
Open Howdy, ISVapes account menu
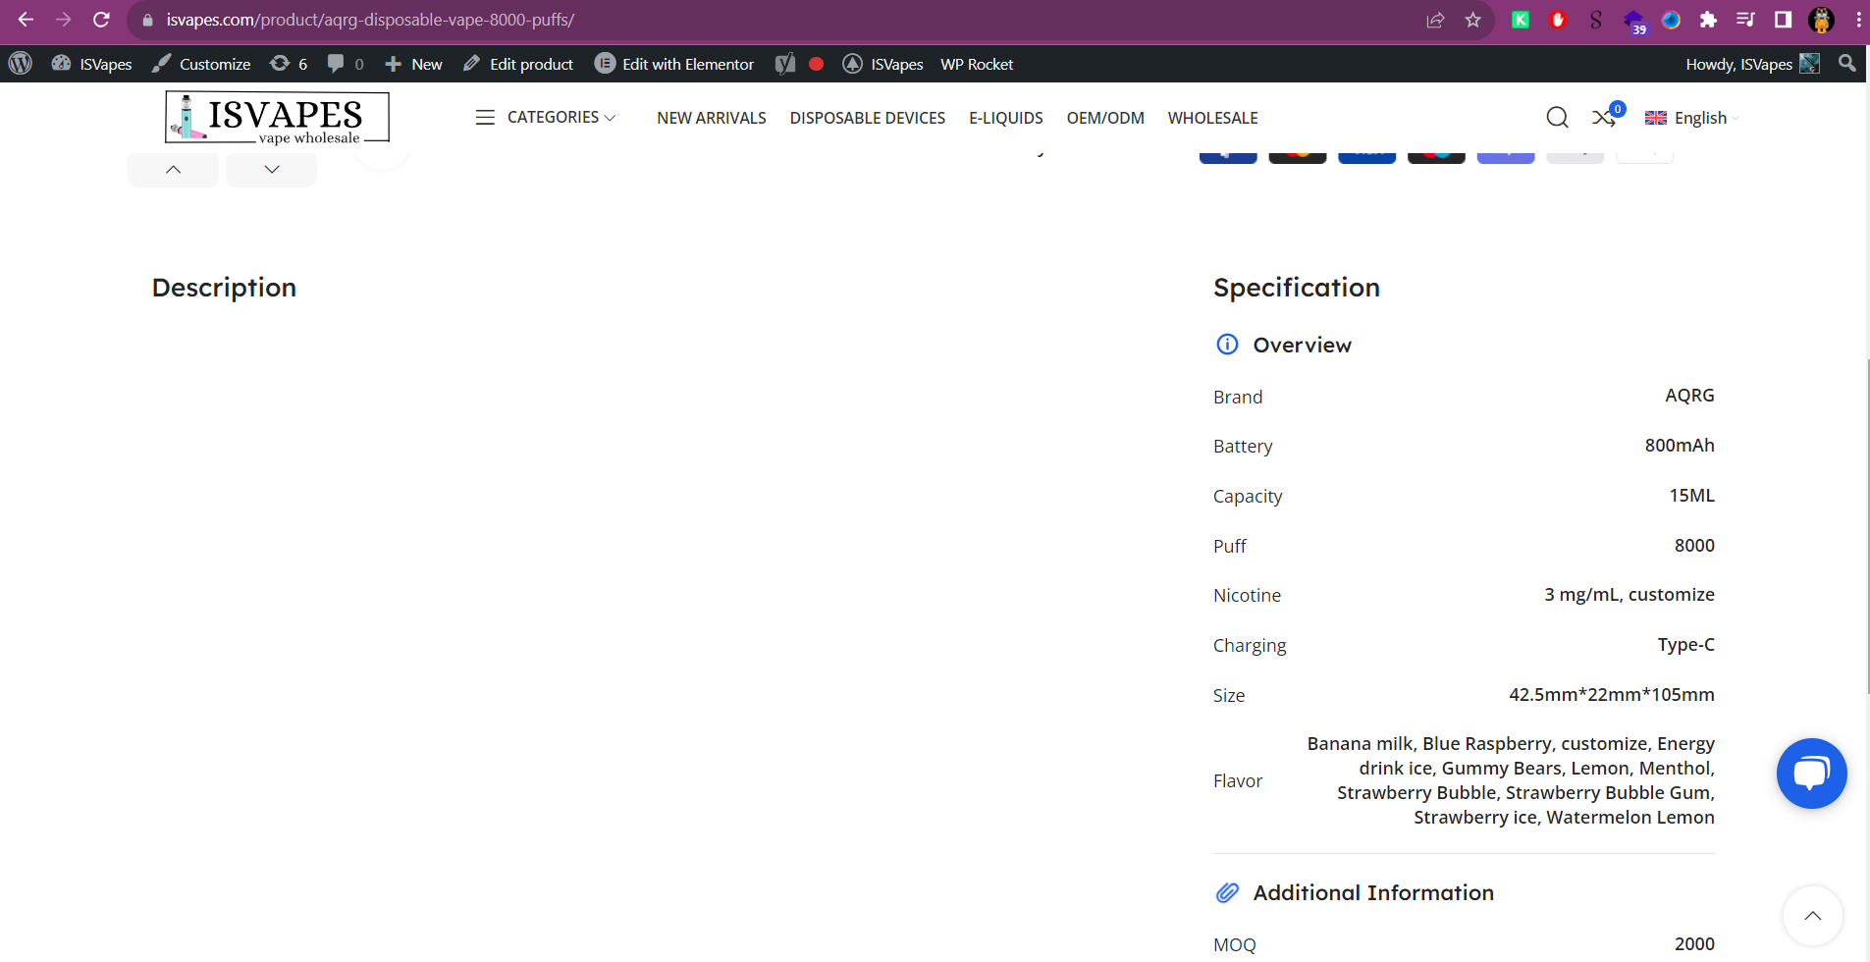[x=1752, y=64]
